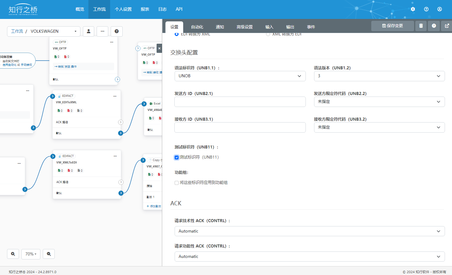Image resolution: width=452 pixels, height=275 pixels.
Task: Select the XML 转换为 EDI radio button
Action: (x=268, y=34)
